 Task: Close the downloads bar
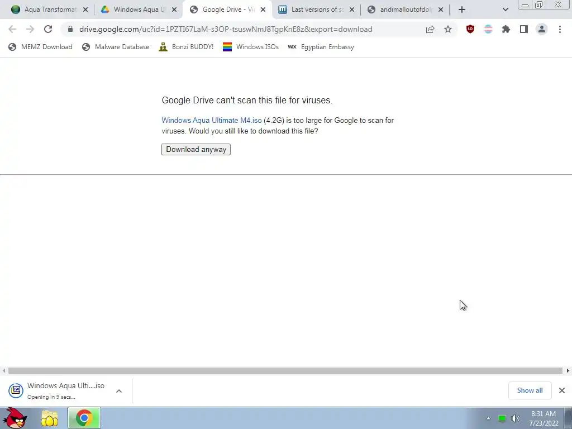(x=562, y=390)
